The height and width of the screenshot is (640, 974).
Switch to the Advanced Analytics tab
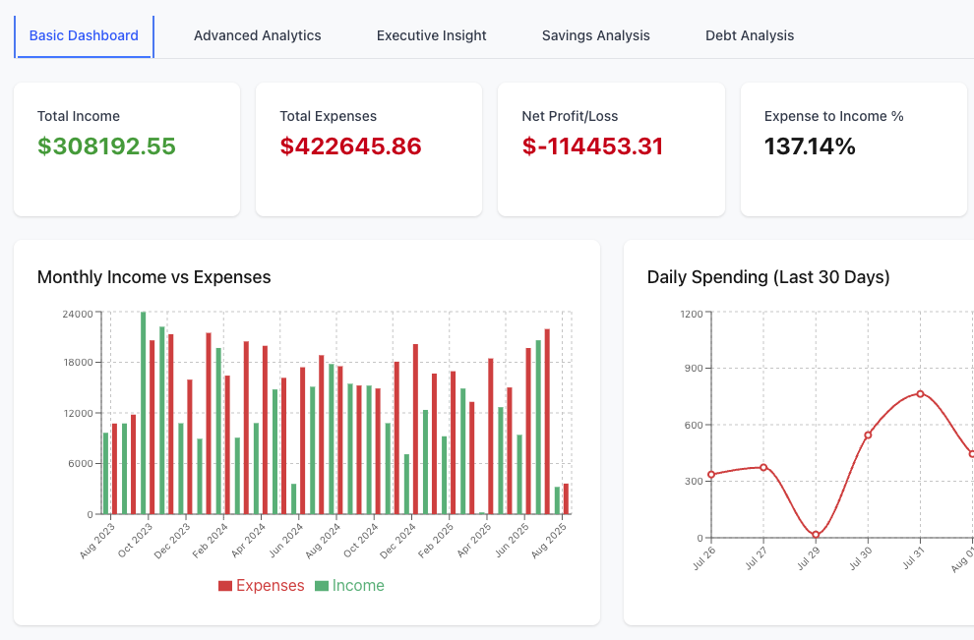(x=257, y=35)
